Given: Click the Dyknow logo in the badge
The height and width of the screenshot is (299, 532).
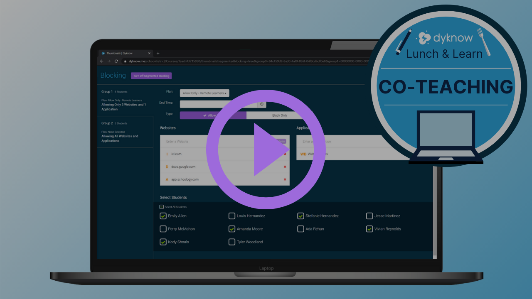Looking at the screenshot, I should point(445,38).
